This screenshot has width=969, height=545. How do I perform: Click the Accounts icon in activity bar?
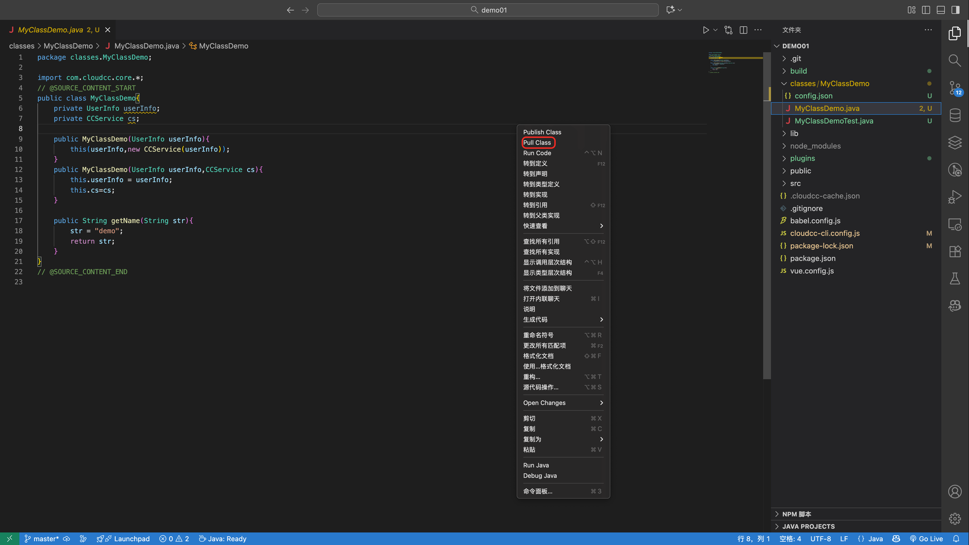(x=954, y=492)
